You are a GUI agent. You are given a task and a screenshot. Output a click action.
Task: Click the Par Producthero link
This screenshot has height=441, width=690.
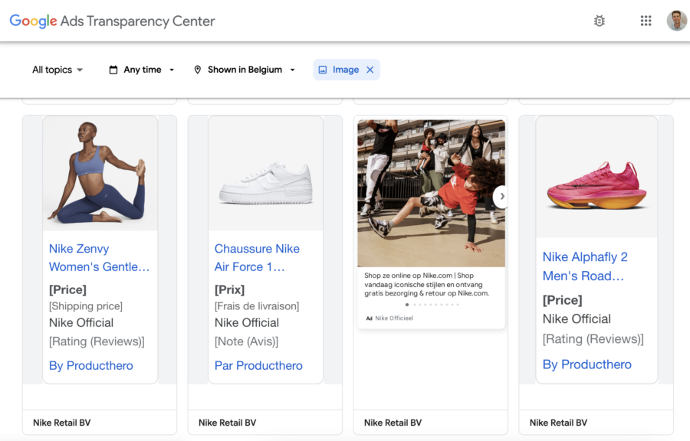pyautogui.click(x=258, y=365)
